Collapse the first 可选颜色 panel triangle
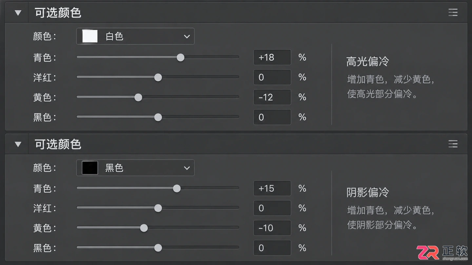Viewport: 472px width, 265px height. pos(18,13)
